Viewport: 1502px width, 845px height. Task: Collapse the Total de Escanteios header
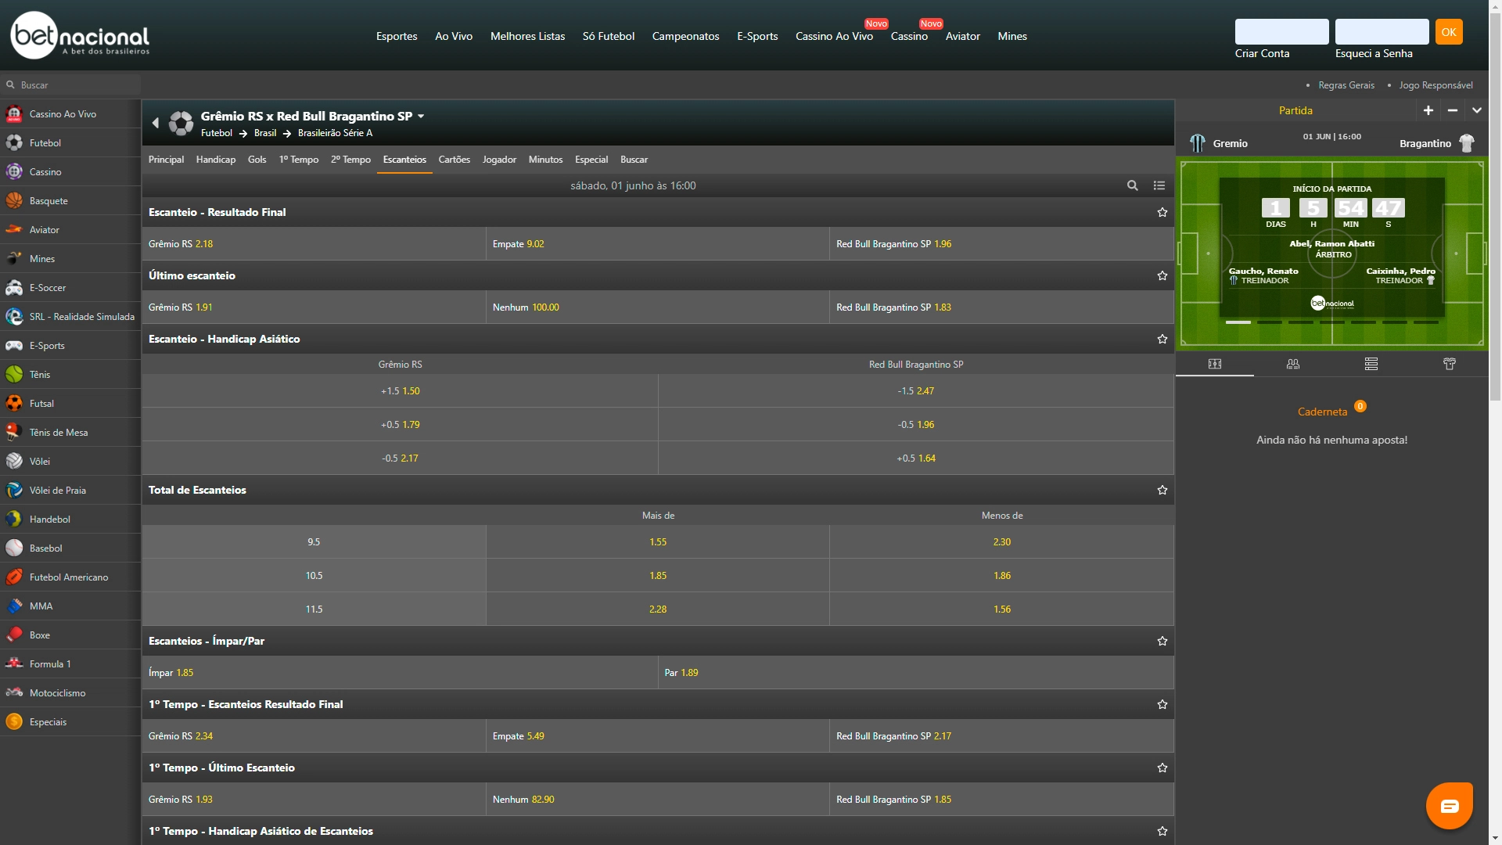point(658,490)
